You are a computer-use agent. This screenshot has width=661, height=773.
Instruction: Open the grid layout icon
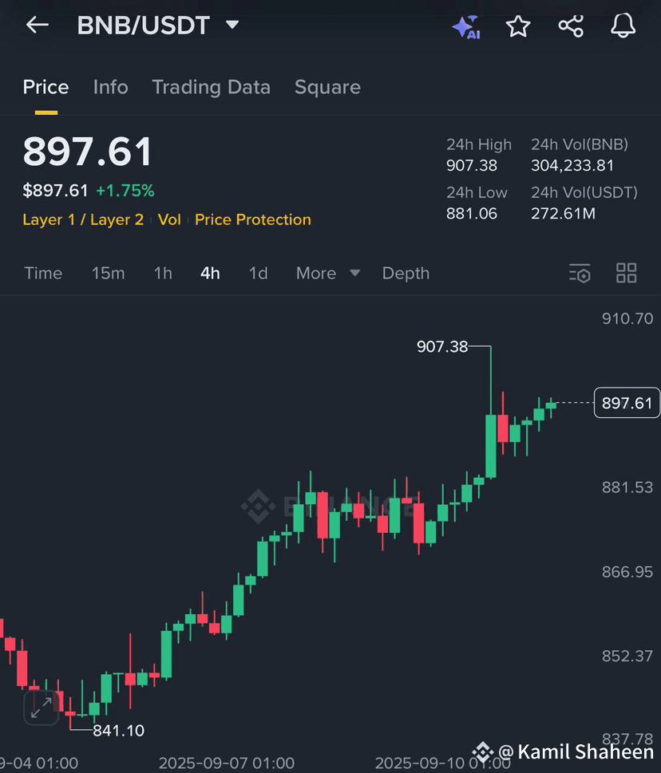point(626,273)
